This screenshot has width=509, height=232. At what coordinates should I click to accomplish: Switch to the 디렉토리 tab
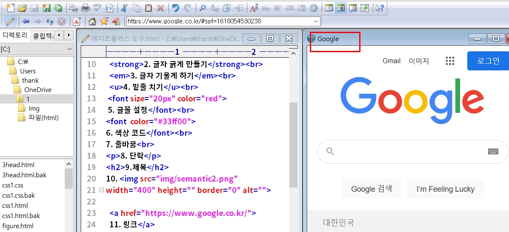(15, 35)
